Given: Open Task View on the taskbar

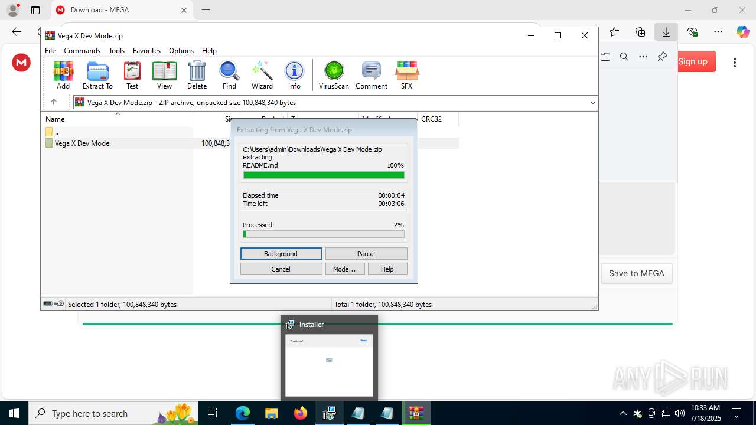Looking at the screenshot, I should click(213, 413).
